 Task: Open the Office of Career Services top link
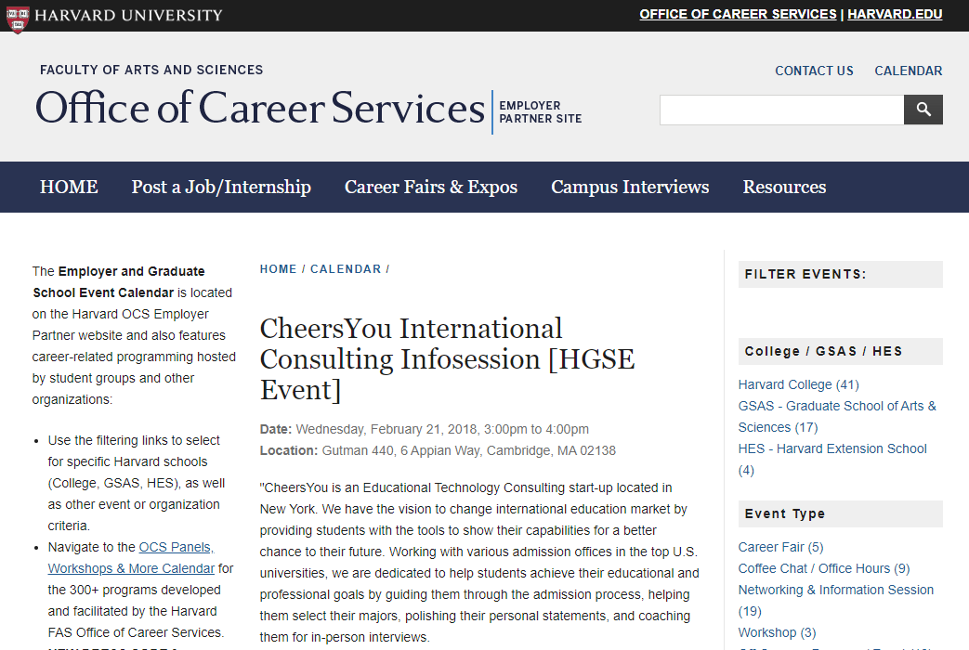coord(738,14)
